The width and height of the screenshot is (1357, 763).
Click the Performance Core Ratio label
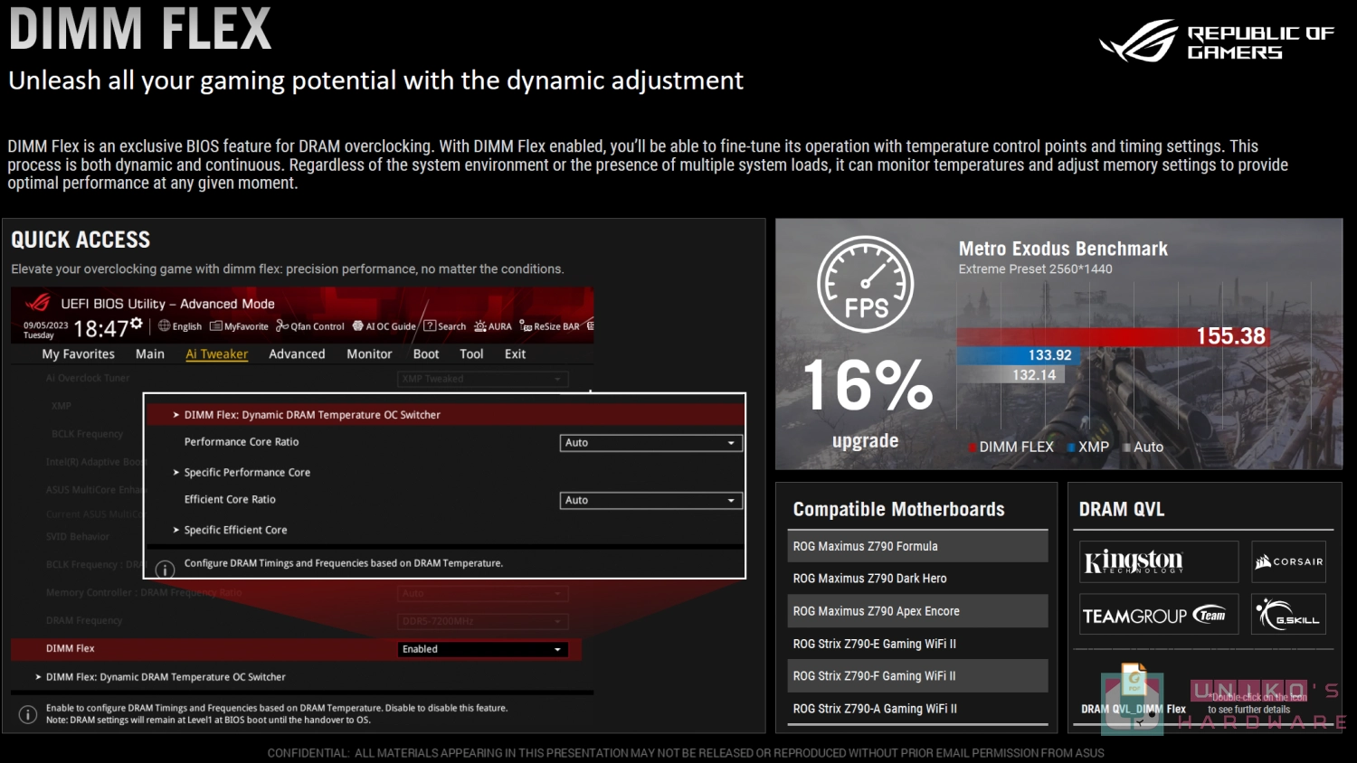241,442
